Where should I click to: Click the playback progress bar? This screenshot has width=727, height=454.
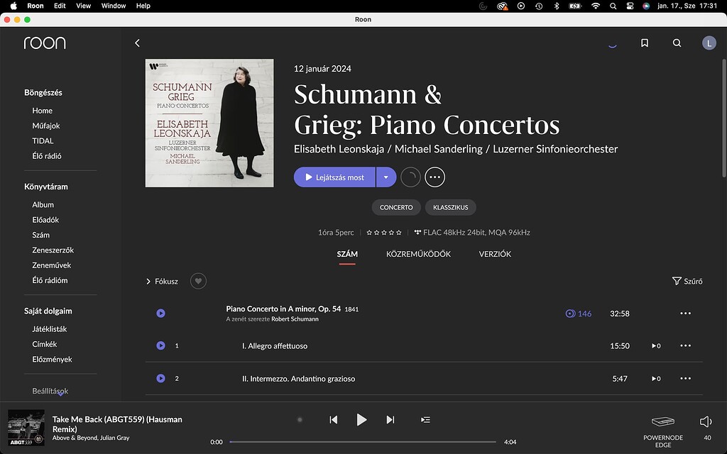pyautogui.click(x=363, y=441)
